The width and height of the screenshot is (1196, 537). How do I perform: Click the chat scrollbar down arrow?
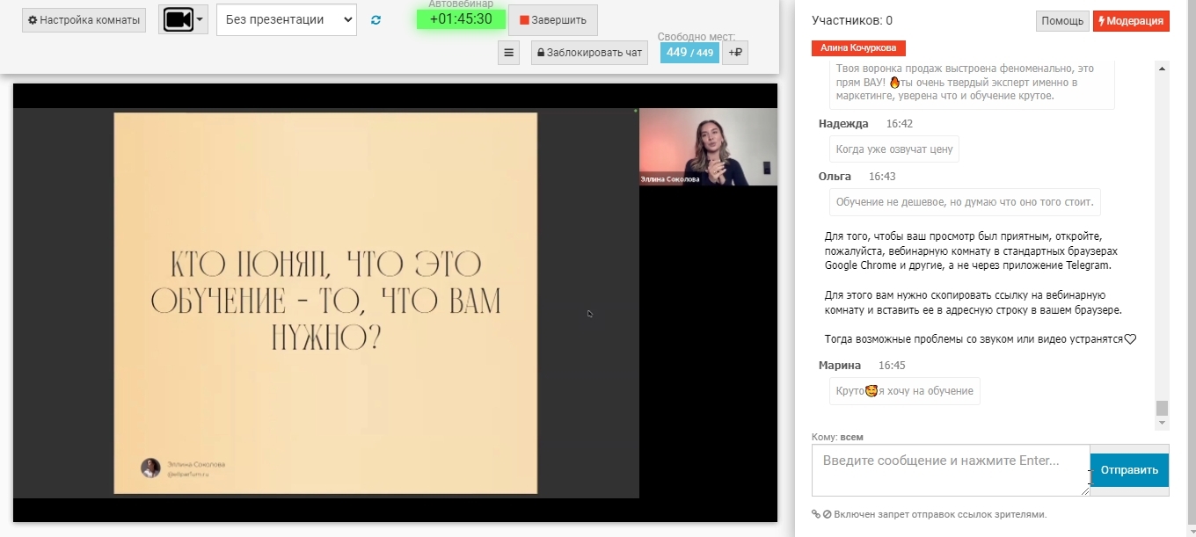[x=1162, y=424]
